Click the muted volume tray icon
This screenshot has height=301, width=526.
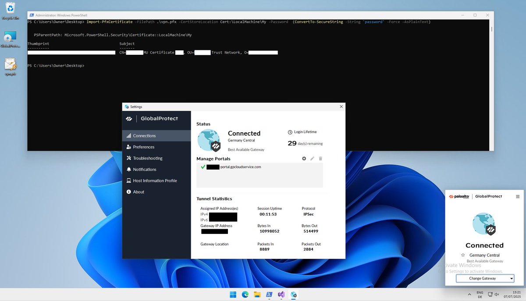(x=497, y=294)
